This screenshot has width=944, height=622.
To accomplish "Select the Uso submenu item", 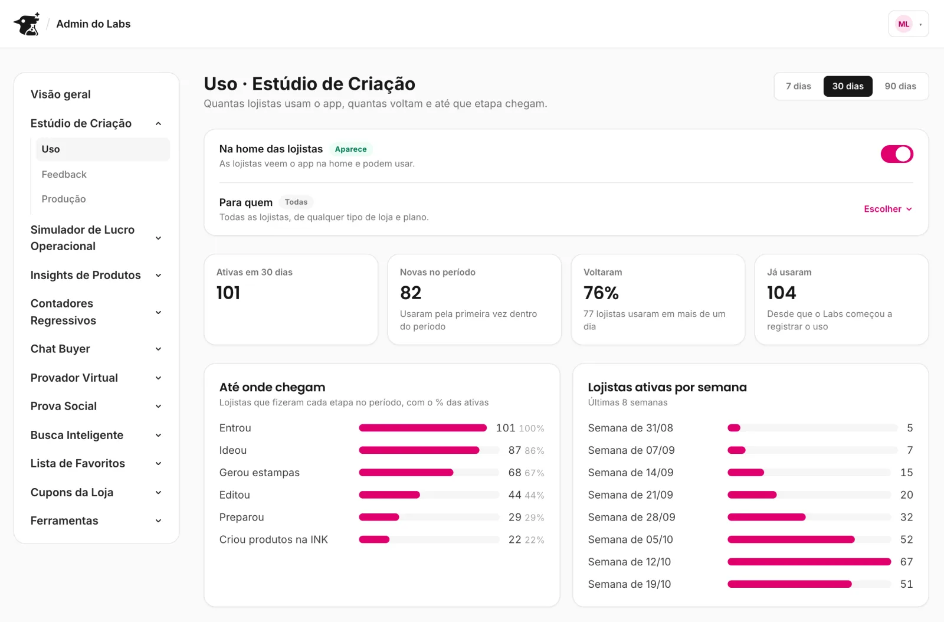I will point(103,149).
